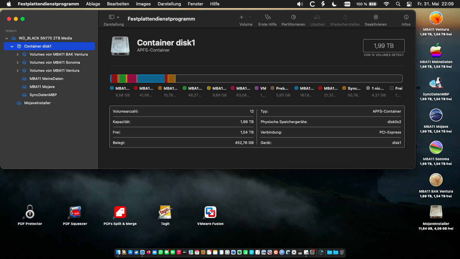Expand Volumes von MBA11 BAK Ventura

pyautogui.click(x=18, y=54)
